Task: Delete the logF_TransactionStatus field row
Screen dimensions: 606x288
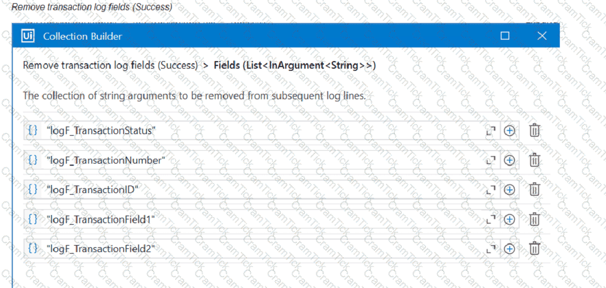Action: pyautogui.click(x=534, y=130)
